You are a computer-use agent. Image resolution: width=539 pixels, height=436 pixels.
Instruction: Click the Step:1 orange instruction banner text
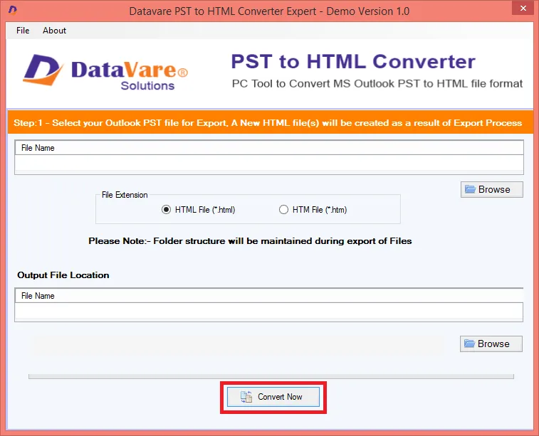268,123
